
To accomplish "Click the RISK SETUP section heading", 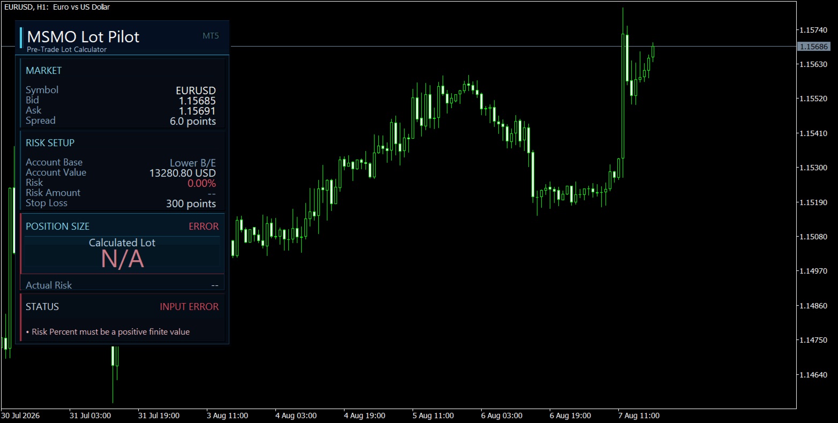I will click(x=50, y=143).
